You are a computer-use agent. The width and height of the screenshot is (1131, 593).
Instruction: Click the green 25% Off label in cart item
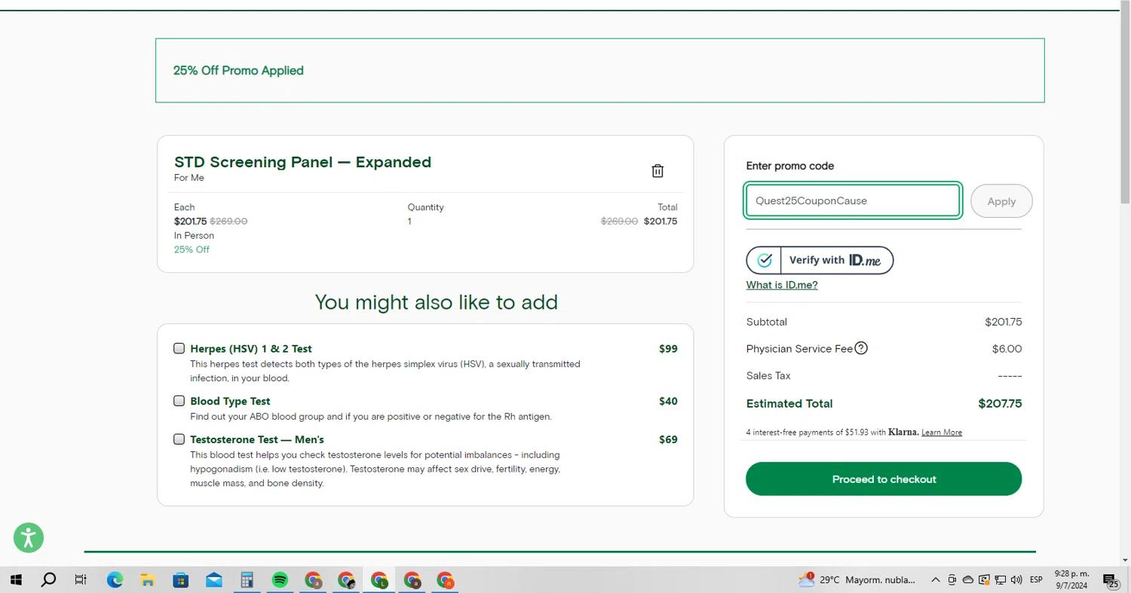tap(192, 249)
